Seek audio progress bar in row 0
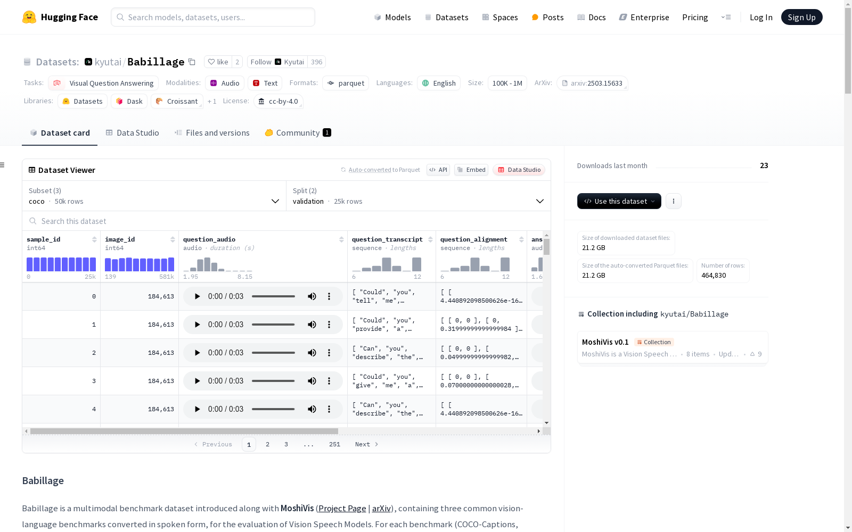 point(273,296)
